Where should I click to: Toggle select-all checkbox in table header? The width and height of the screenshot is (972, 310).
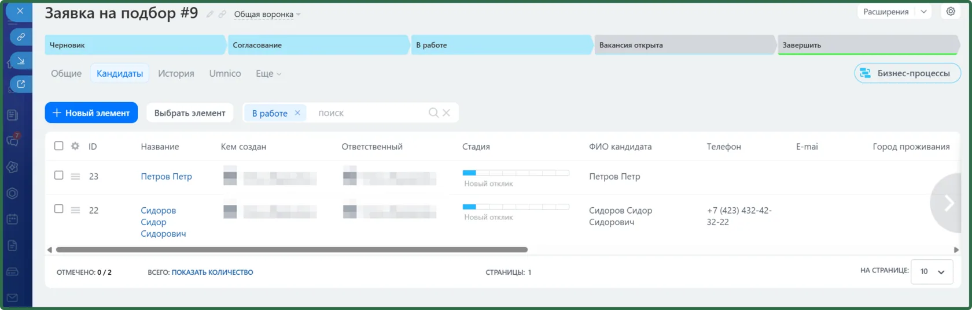click(58, 145)
